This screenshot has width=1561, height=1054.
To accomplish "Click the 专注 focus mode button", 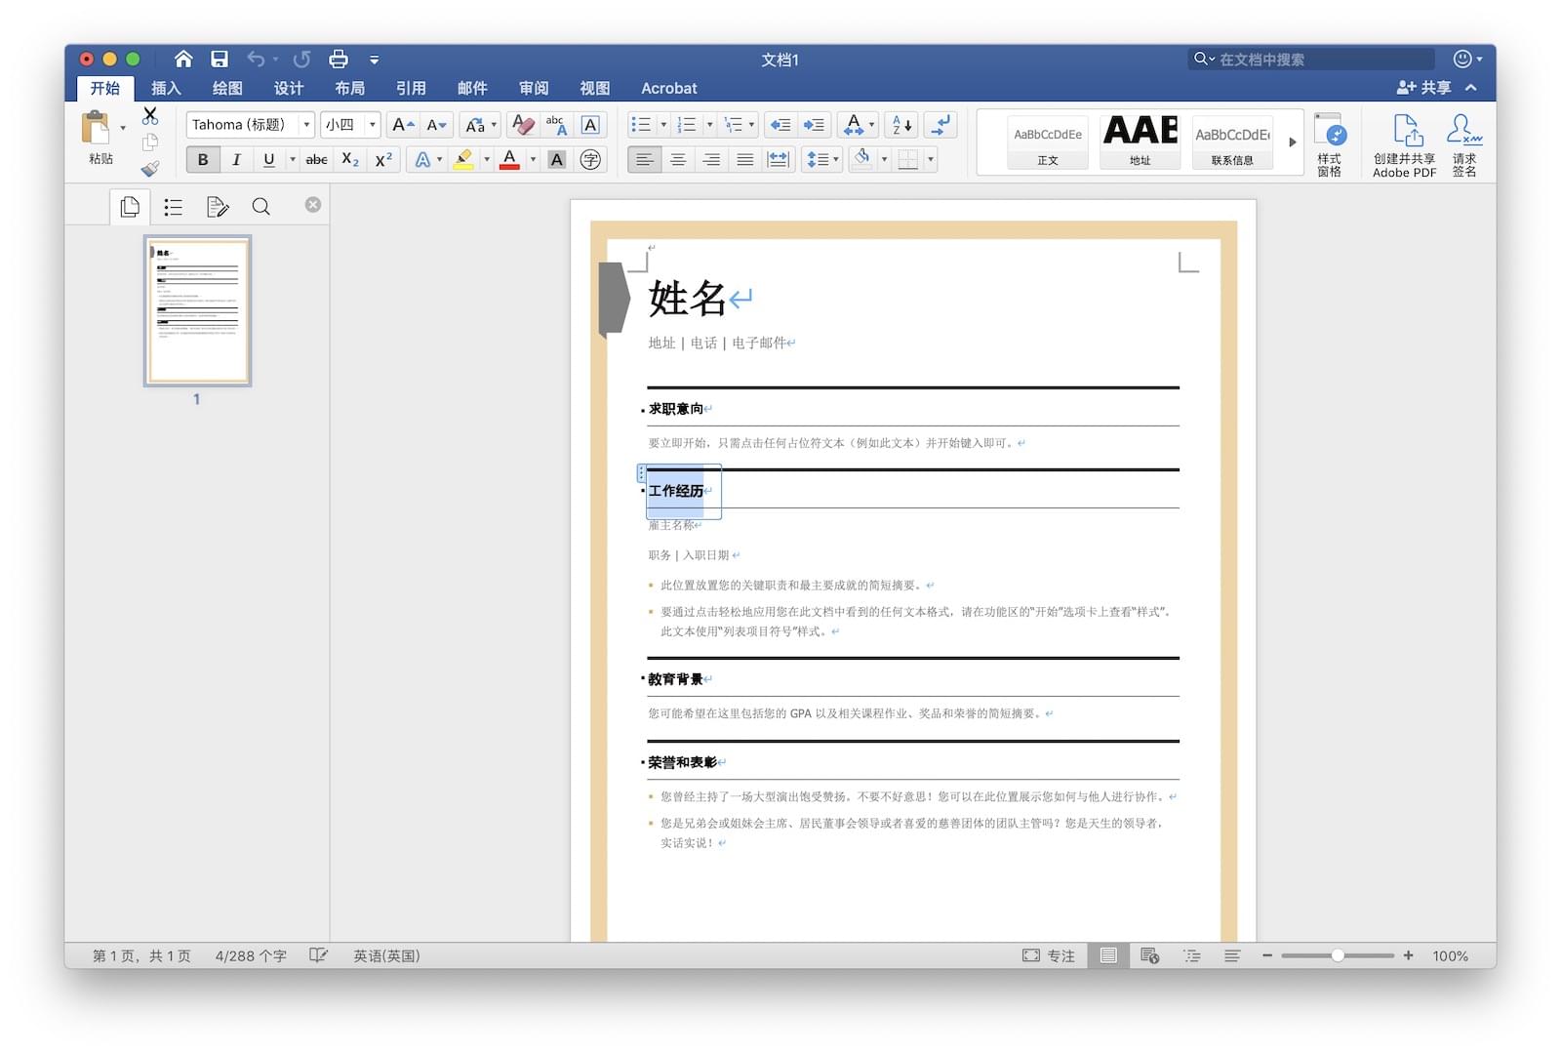I will tap(1049, 956).
